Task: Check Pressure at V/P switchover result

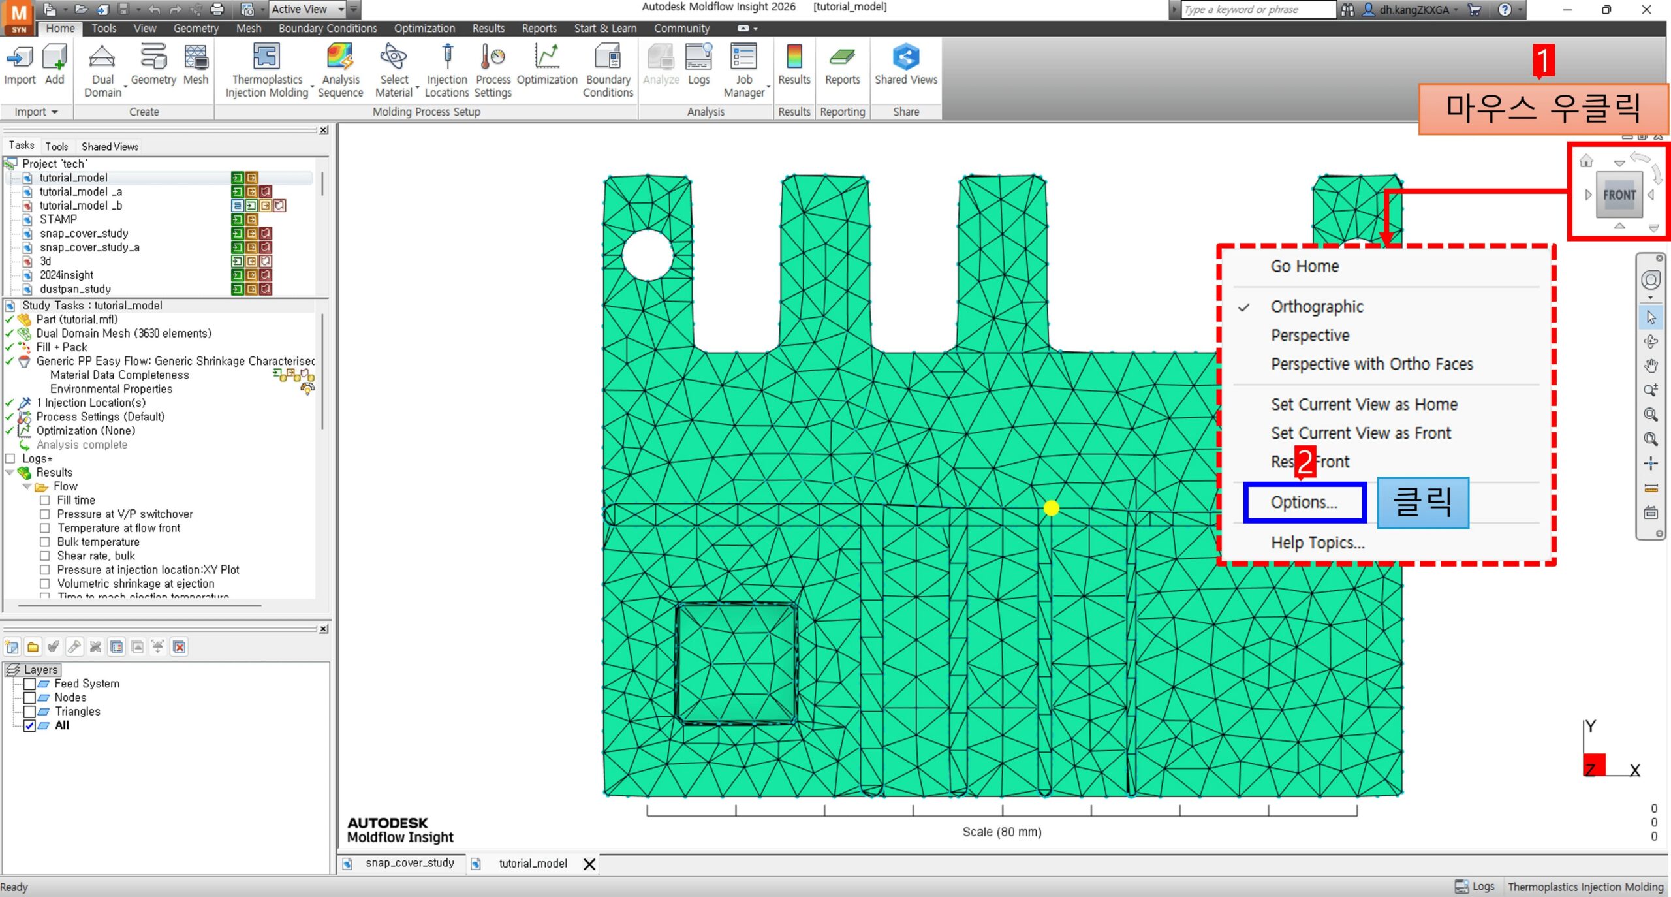Action: click(45, 514)
